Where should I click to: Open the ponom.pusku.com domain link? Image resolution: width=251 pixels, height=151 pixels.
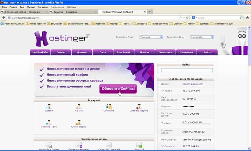[193, 84]
